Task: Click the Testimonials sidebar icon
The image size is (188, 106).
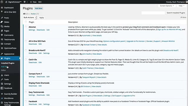Action: (x=2, y=39)
